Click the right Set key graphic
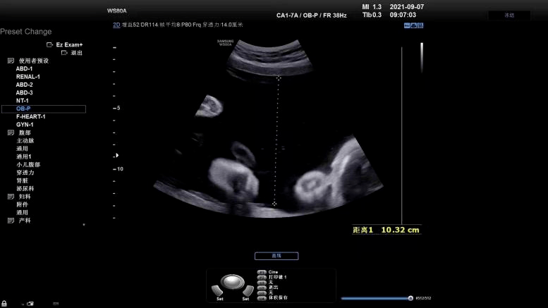 click(248, 290)
